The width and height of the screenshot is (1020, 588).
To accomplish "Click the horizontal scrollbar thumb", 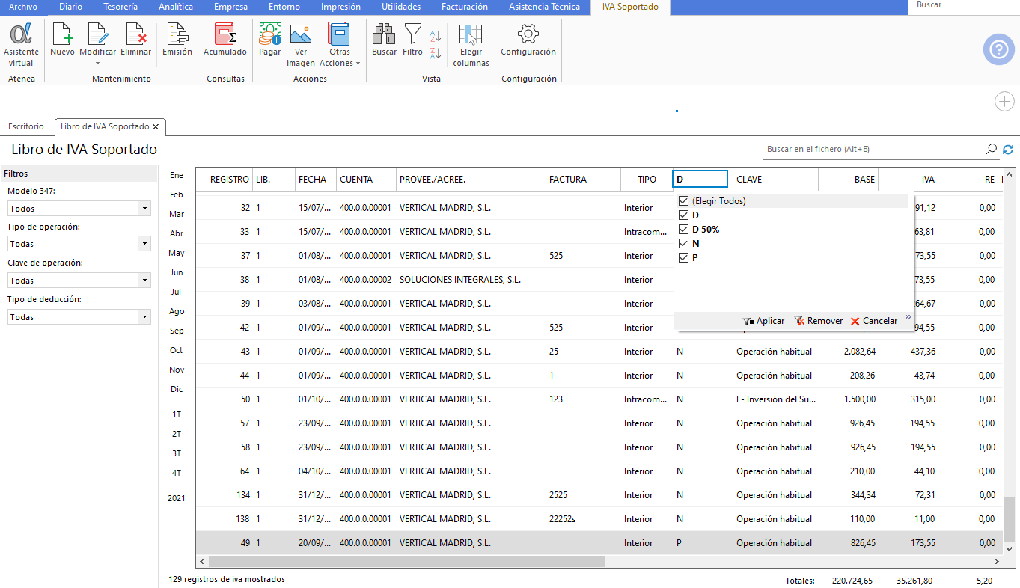I will [x=406, y=561].
